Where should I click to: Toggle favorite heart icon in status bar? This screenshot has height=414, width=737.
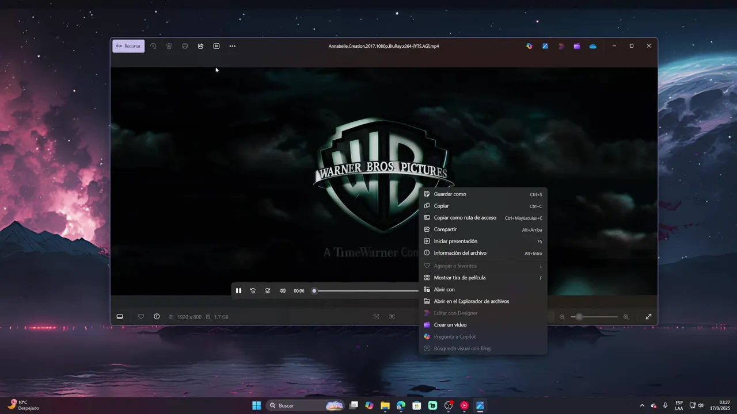tap(141, 317)
